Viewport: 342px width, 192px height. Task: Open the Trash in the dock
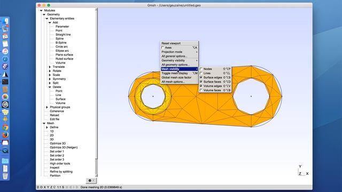click(x=5, y=175)
